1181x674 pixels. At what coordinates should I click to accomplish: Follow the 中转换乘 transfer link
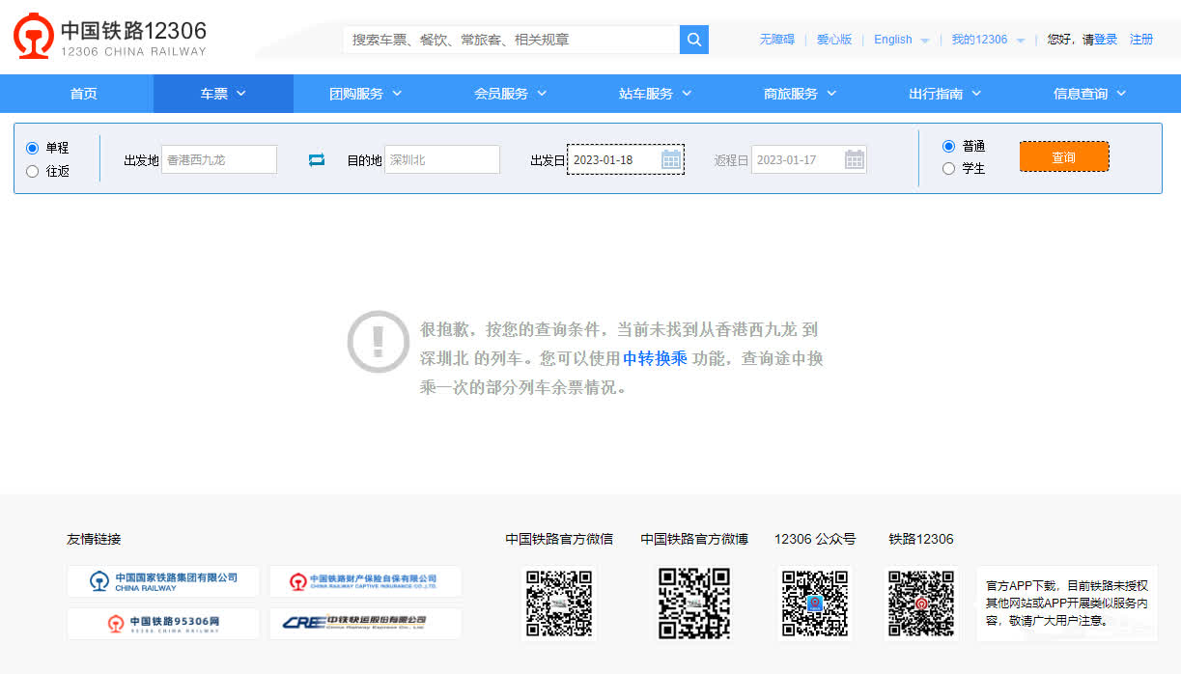[655, 358]
